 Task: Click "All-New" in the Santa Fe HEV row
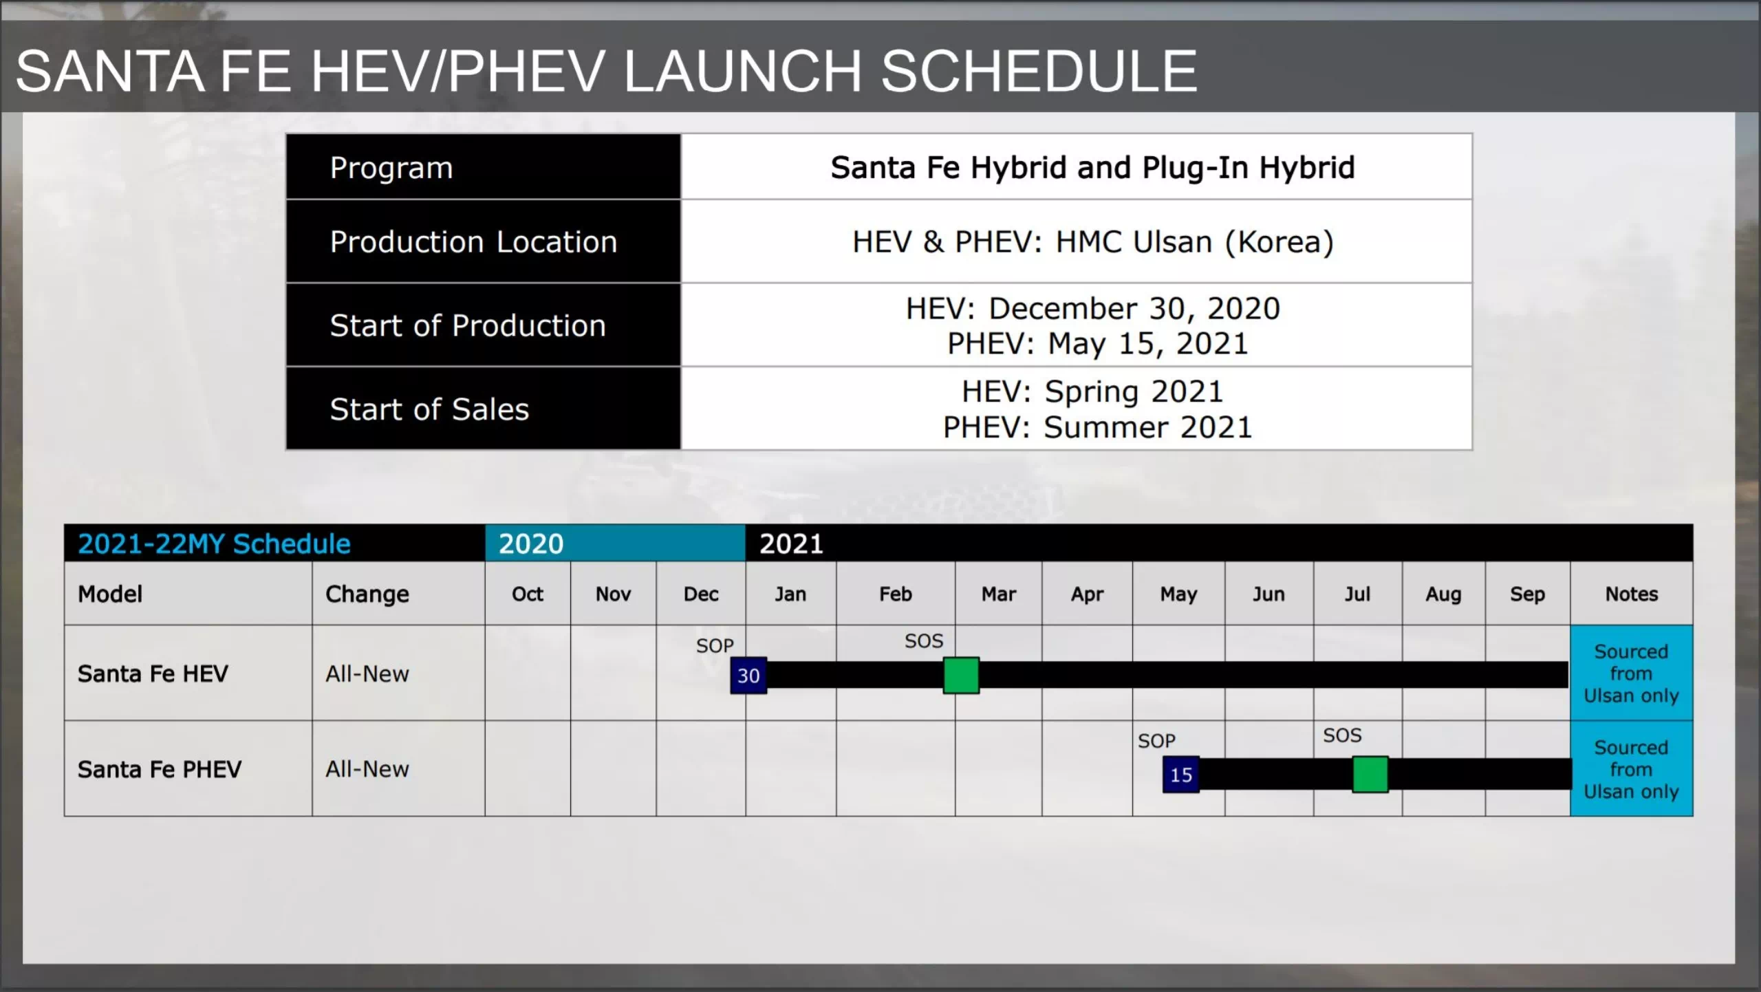click(x=367, y=673)
